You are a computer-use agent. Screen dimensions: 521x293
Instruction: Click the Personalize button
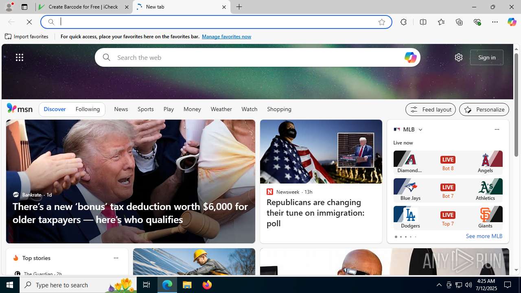[x=484, y=109]
